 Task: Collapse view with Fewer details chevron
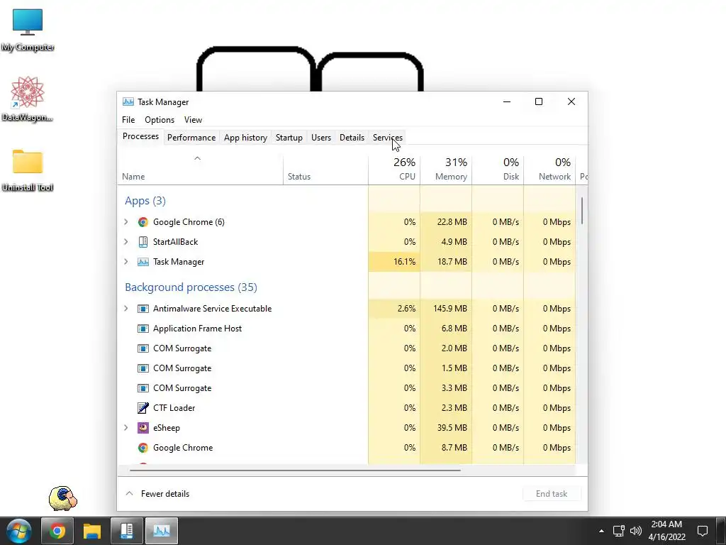130,494
